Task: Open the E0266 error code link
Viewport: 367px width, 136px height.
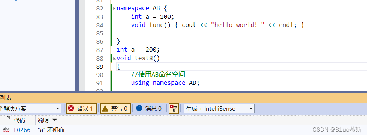Action: click(x=22, y=130)
